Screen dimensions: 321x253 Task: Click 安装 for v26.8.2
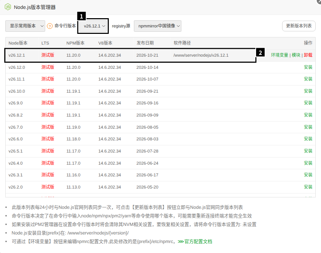(x=308, y=115)
